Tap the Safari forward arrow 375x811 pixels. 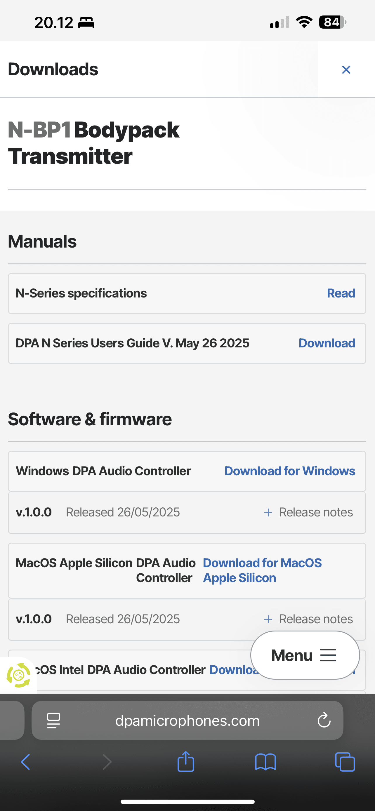point(107,762)
